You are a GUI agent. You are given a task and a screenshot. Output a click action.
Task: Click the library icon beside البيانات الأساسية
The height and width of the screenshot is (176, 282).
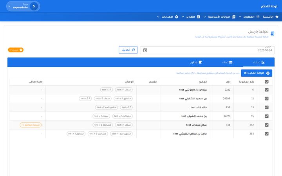(x=233, y=17)
